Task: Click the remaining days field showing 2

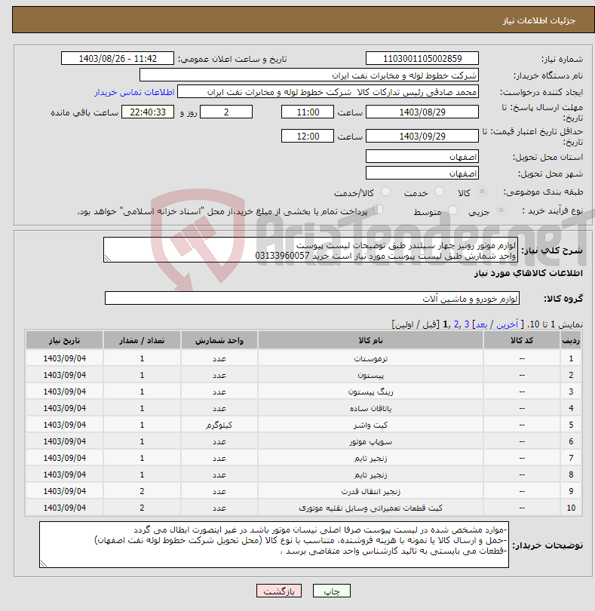Action: [226, 112]
